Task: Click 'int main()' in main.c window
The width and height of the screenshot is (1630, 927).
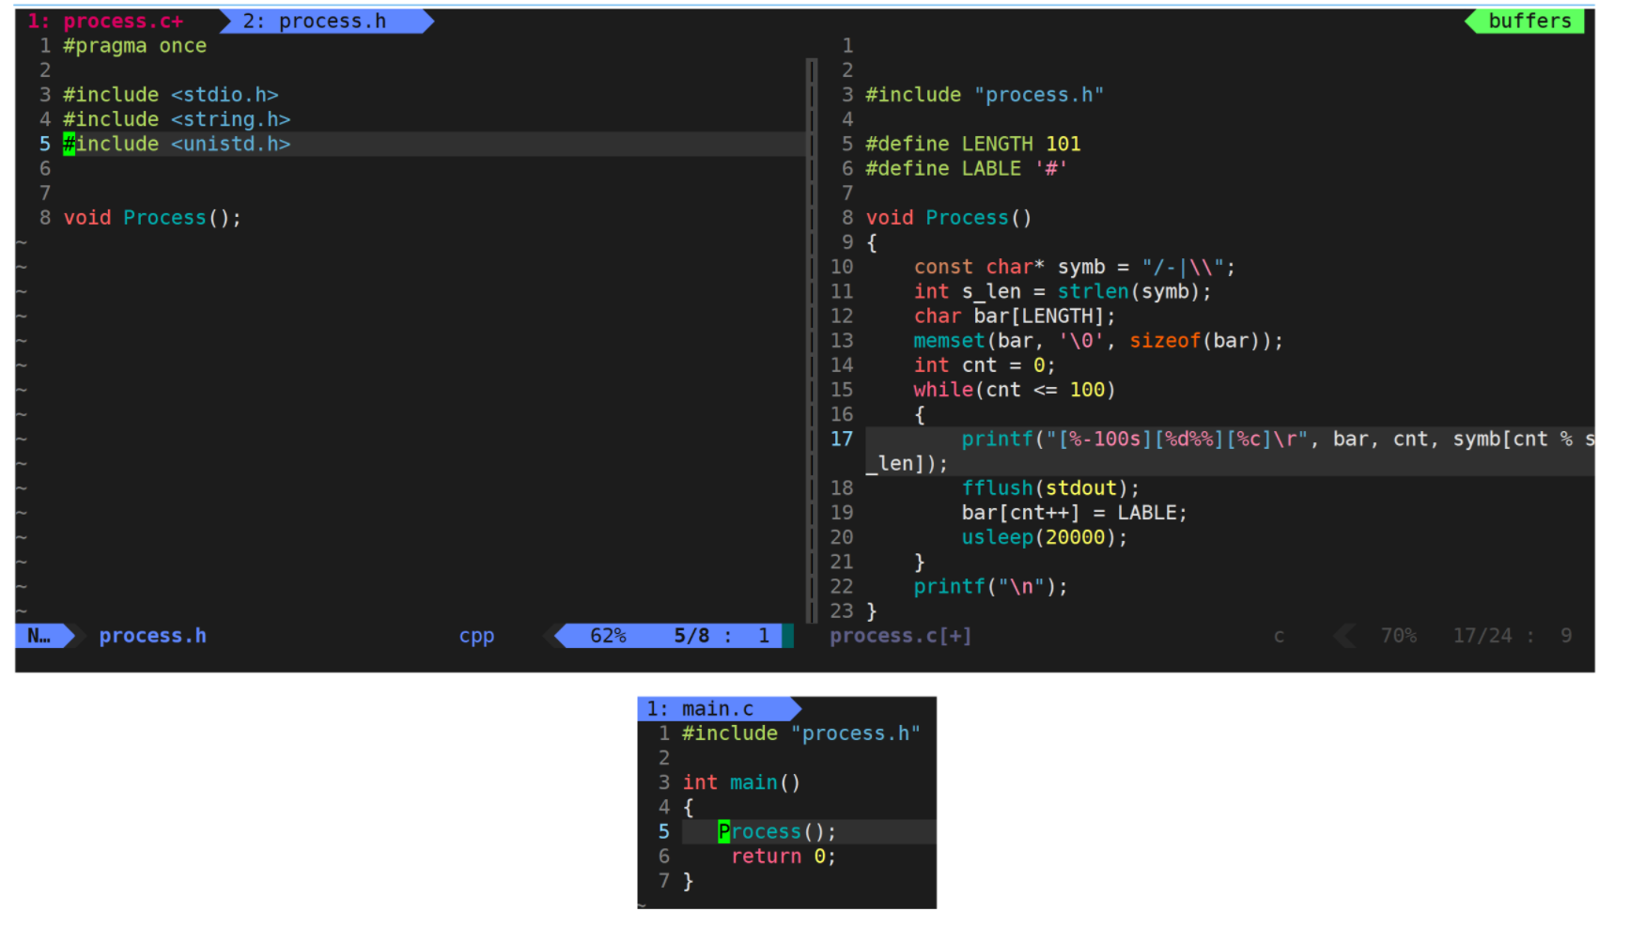Action: [x=741, y=782]
